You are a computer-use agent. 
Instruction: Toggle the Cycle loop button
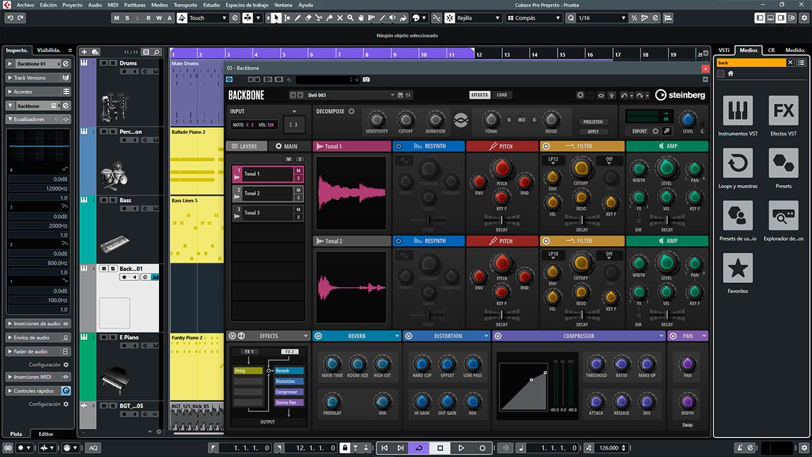click(x=419, y=448)
